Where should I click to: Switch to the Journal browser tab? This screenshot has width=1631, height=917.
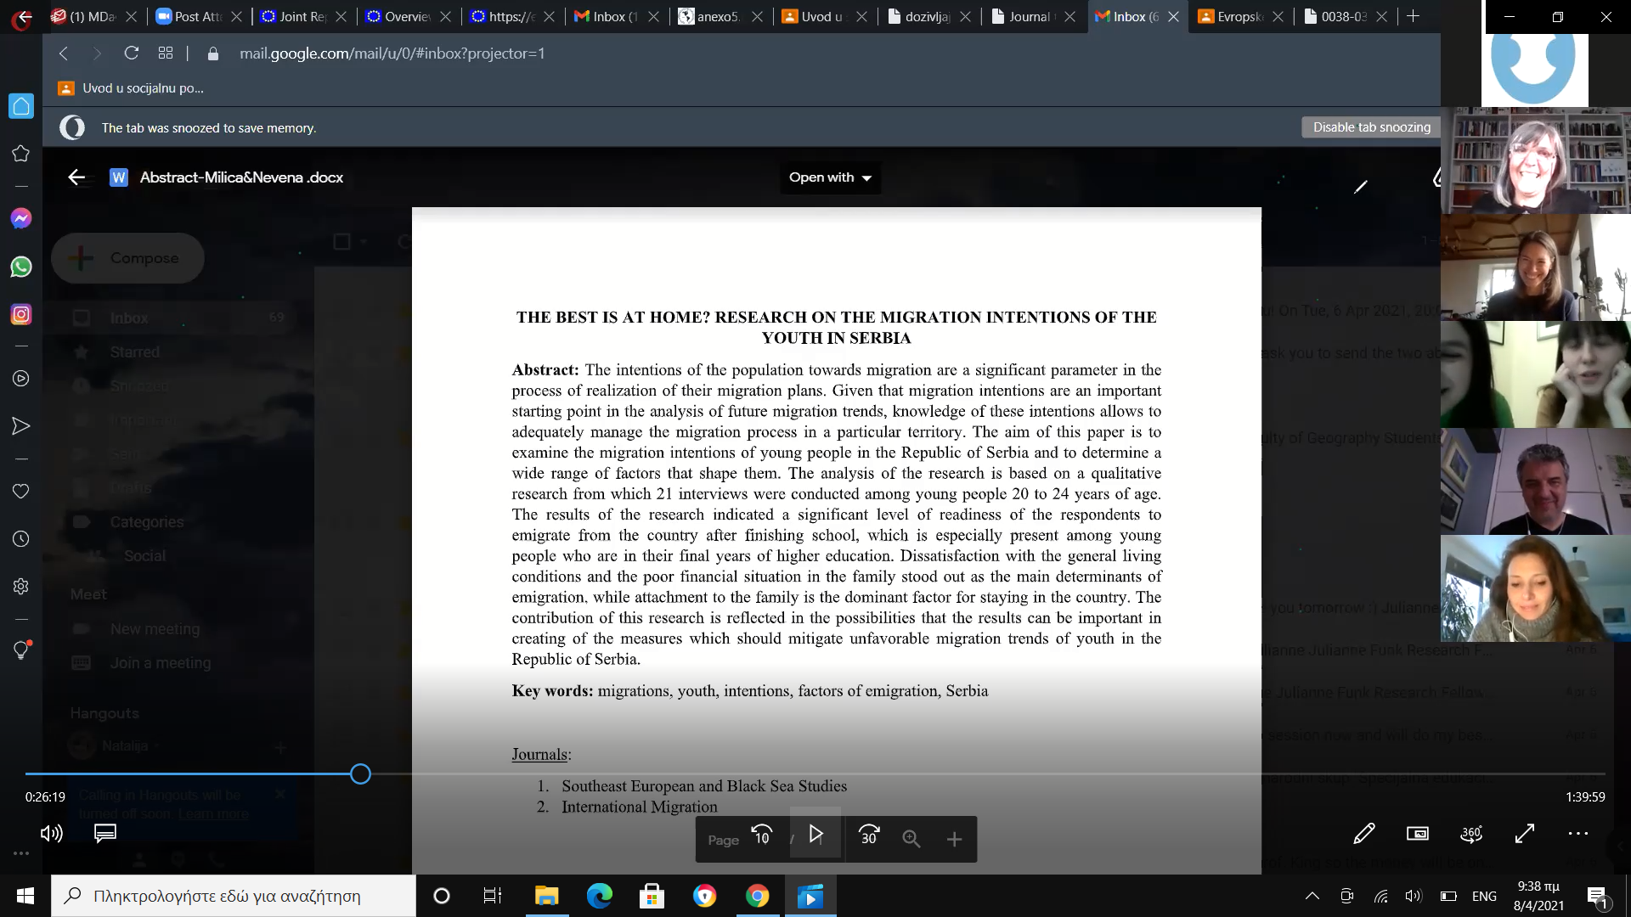1028,16
